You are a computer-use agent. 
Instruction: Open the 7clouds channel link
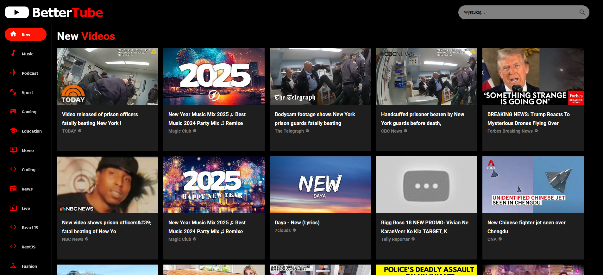tap(283, 230)
